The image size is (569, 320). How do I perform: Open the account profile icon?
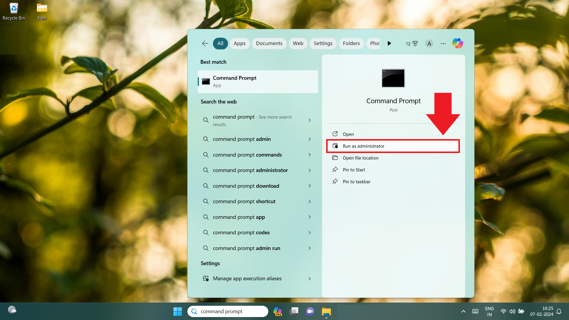pos(429,43)
